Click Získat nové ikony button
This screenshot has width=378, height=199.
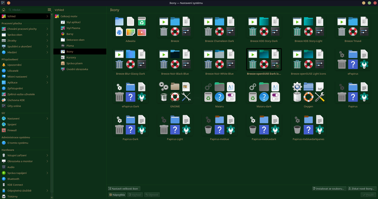pyautogui.click(x=361, y=188)
